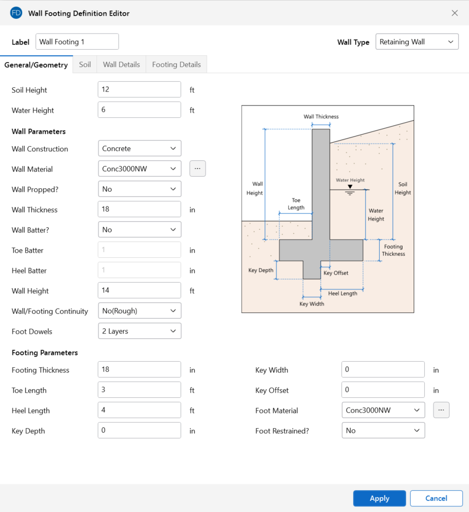Close the Wall Footing Definition Editor
469x512 pixels.
[x=454, y=13]
